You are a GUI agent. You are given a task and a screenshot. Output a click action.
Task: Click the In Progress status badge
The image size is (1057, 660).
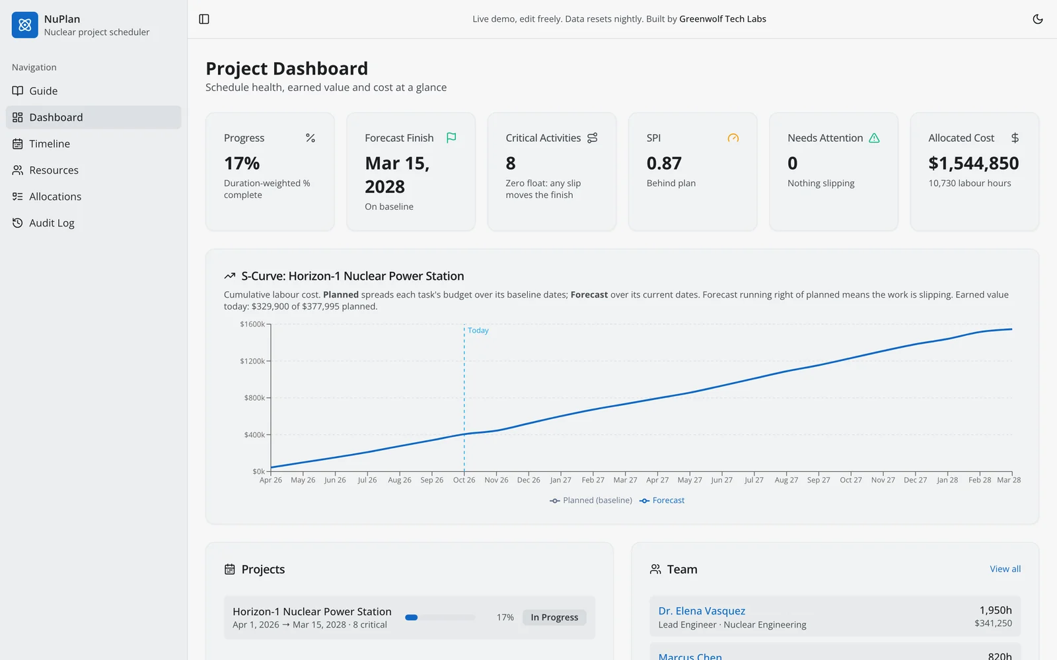coord(554,618)
